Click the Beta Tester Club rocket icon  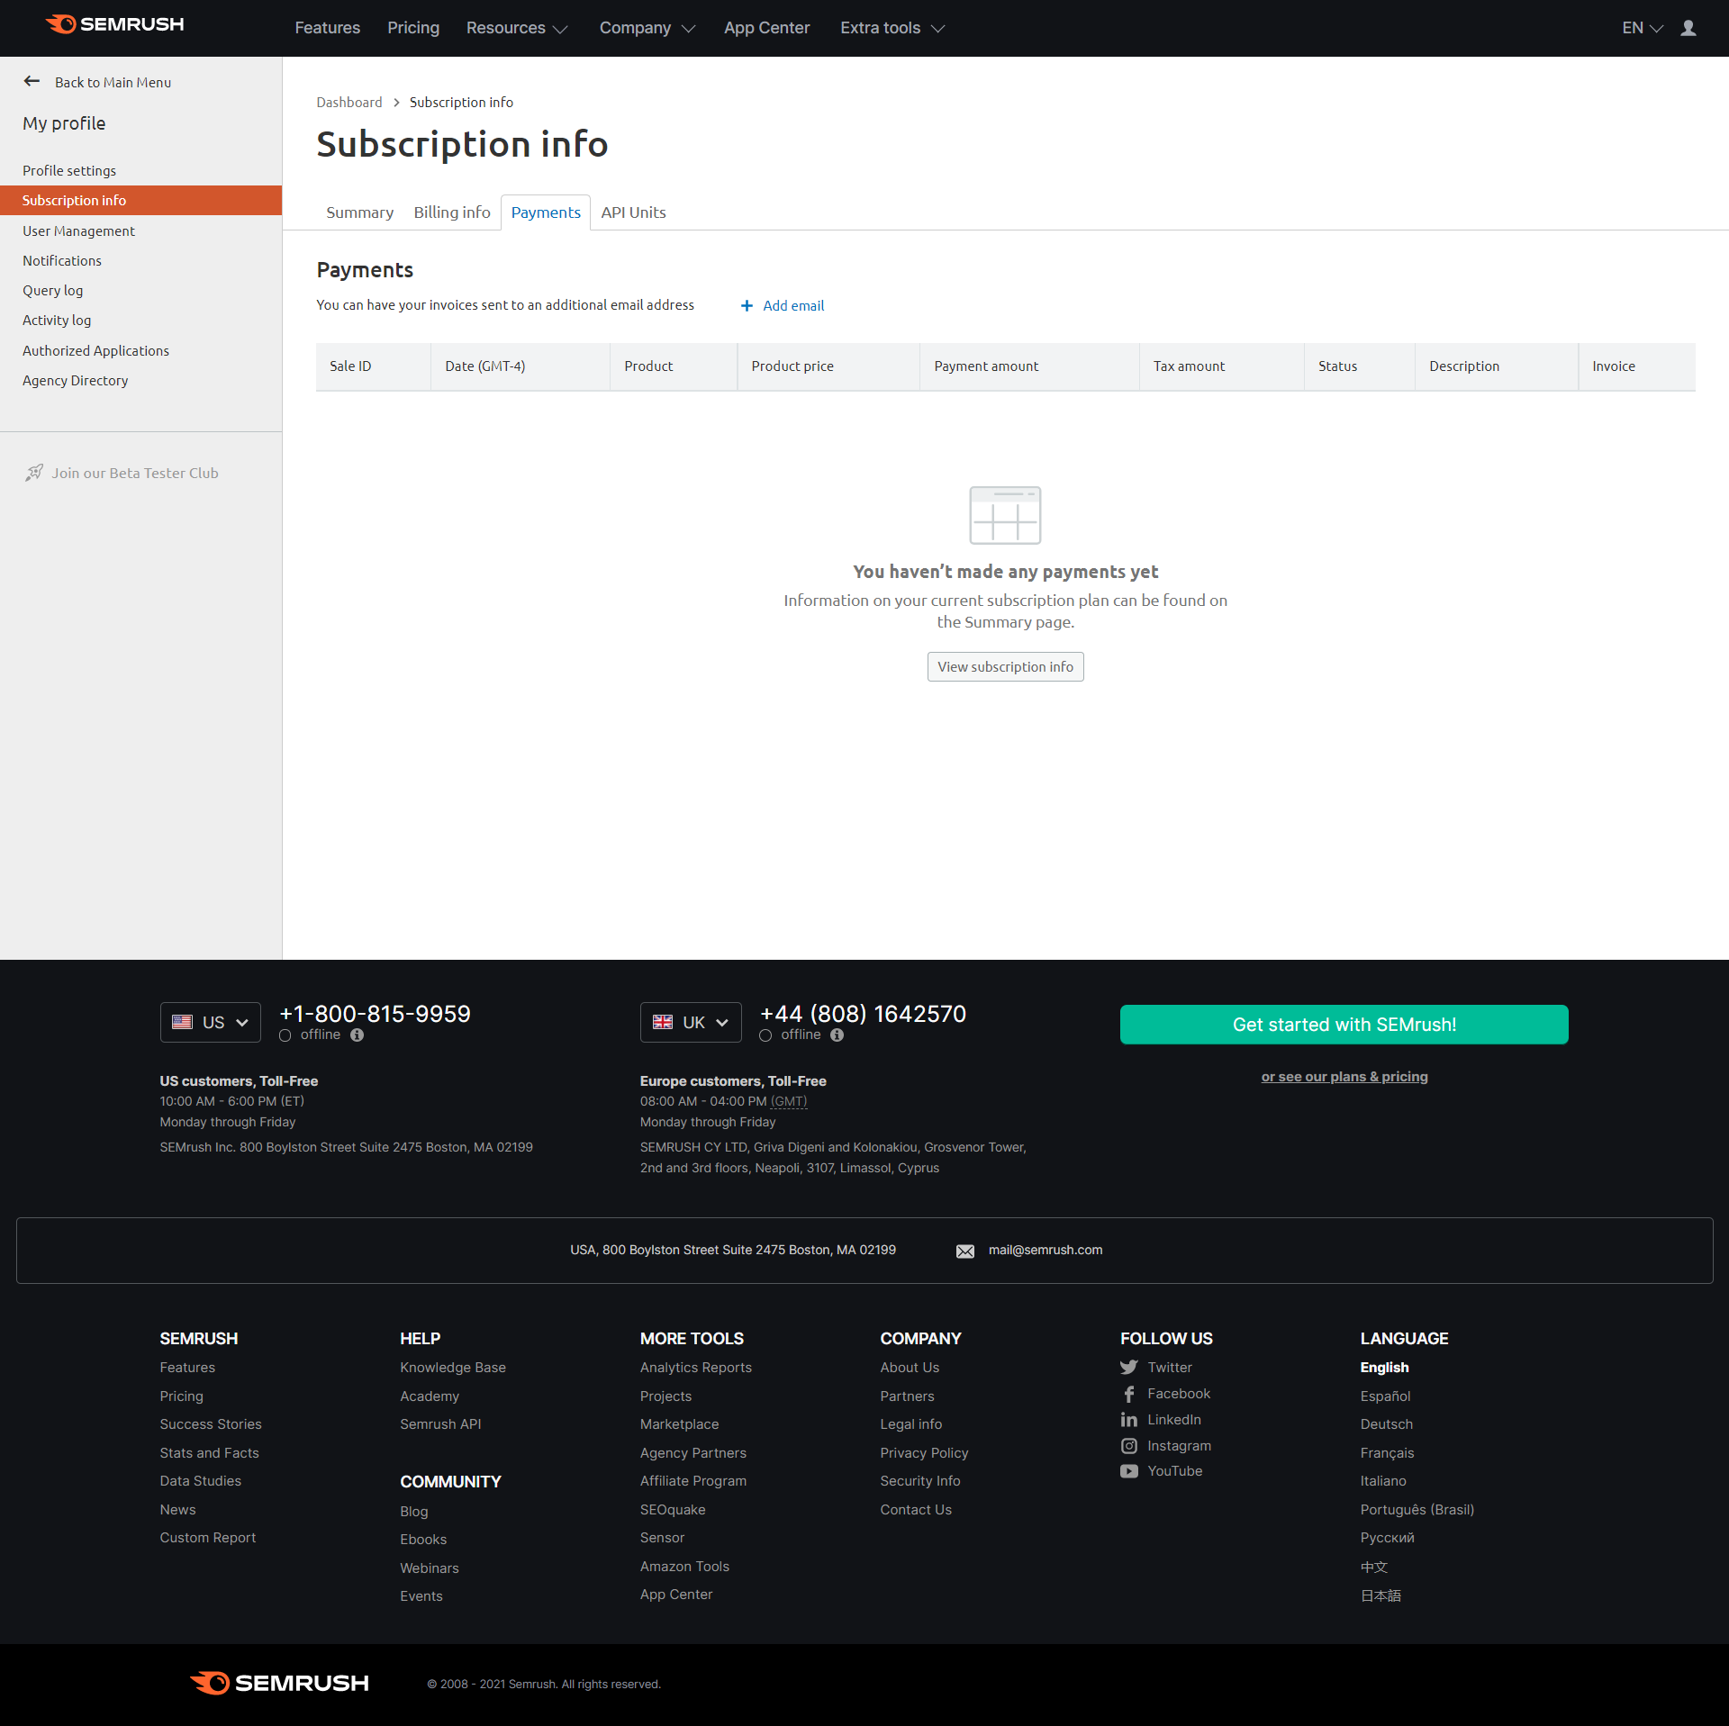pyautogui.click(x=35, y=473)
